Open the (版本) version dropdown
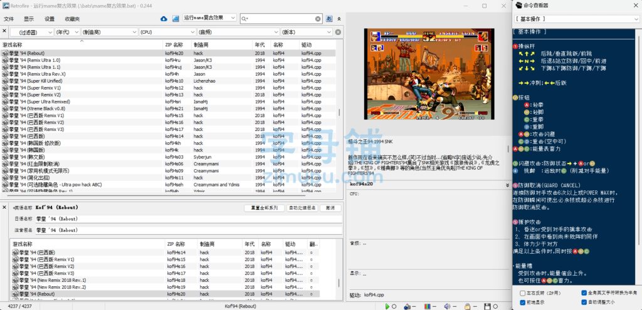 tap(307, 32)
